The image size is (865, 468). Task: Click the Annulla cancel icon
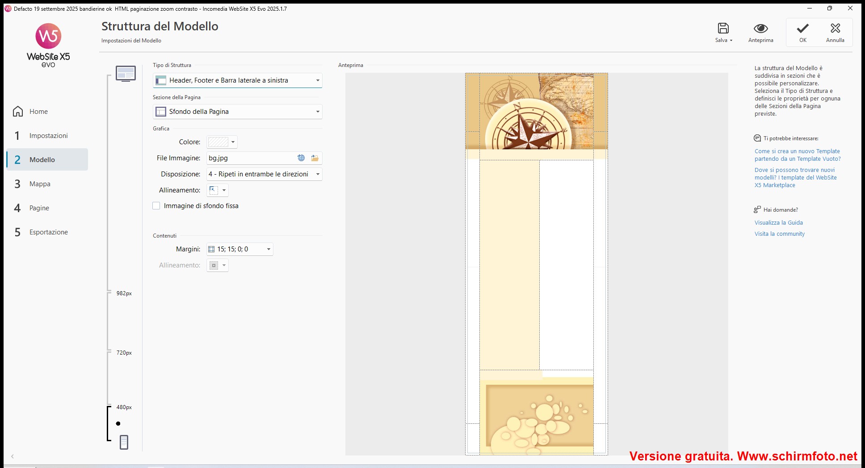click(x=835, y=29)
